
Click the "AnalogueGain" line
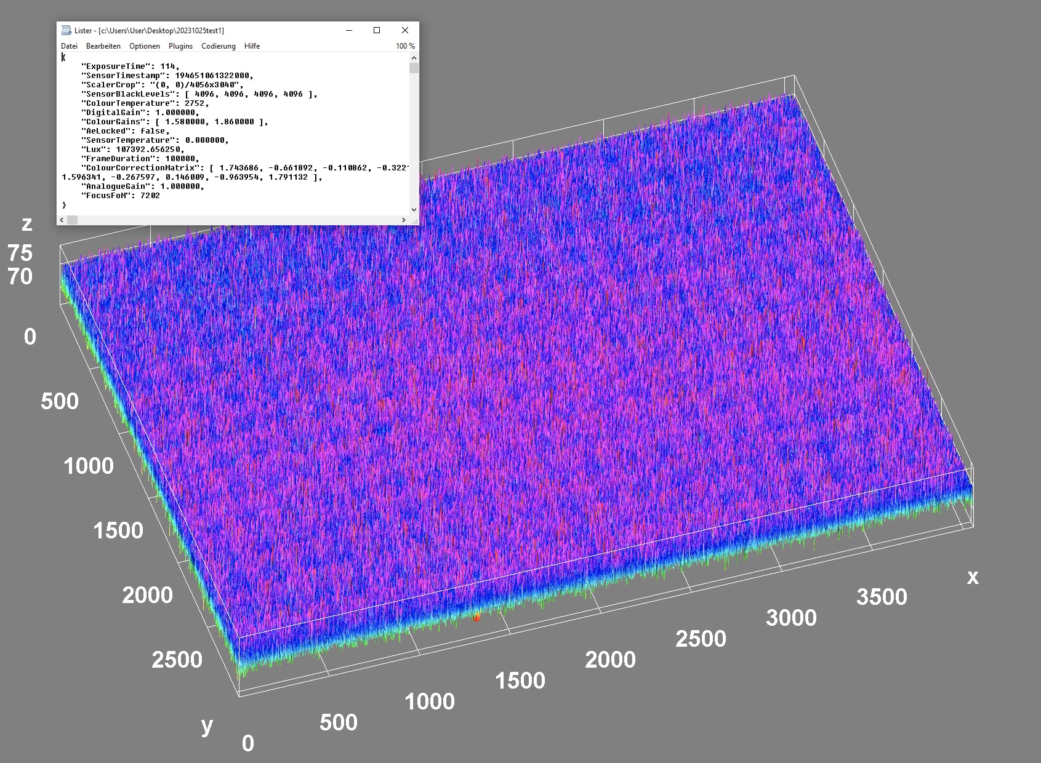coord(143,186)
